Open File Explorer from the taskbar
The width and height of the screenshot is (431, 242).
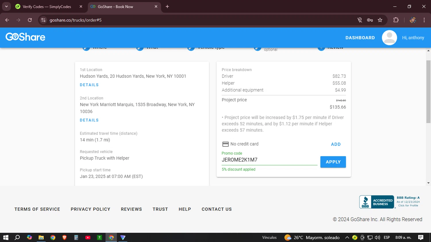[x=41, y=237]
